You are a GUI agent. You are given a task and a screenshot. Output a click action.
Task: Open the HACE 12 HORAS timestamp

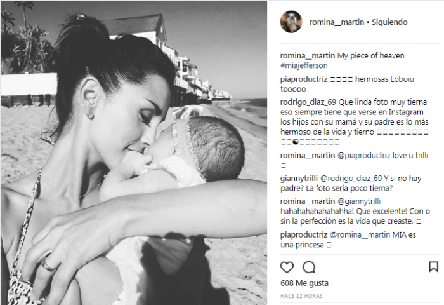point(301,296)
